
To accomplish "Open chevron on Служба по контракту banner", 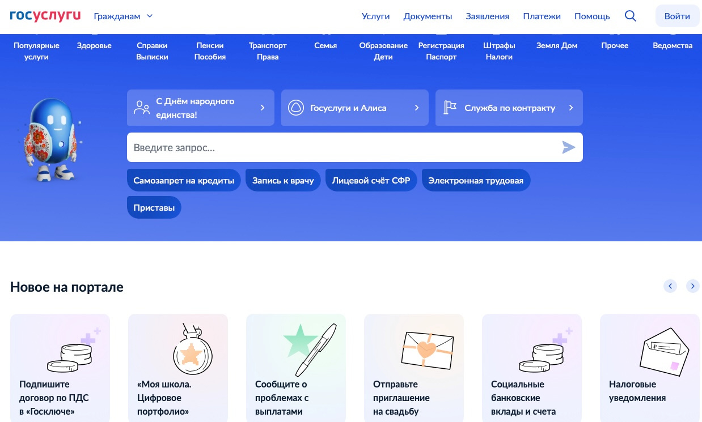I will point(571,108).
